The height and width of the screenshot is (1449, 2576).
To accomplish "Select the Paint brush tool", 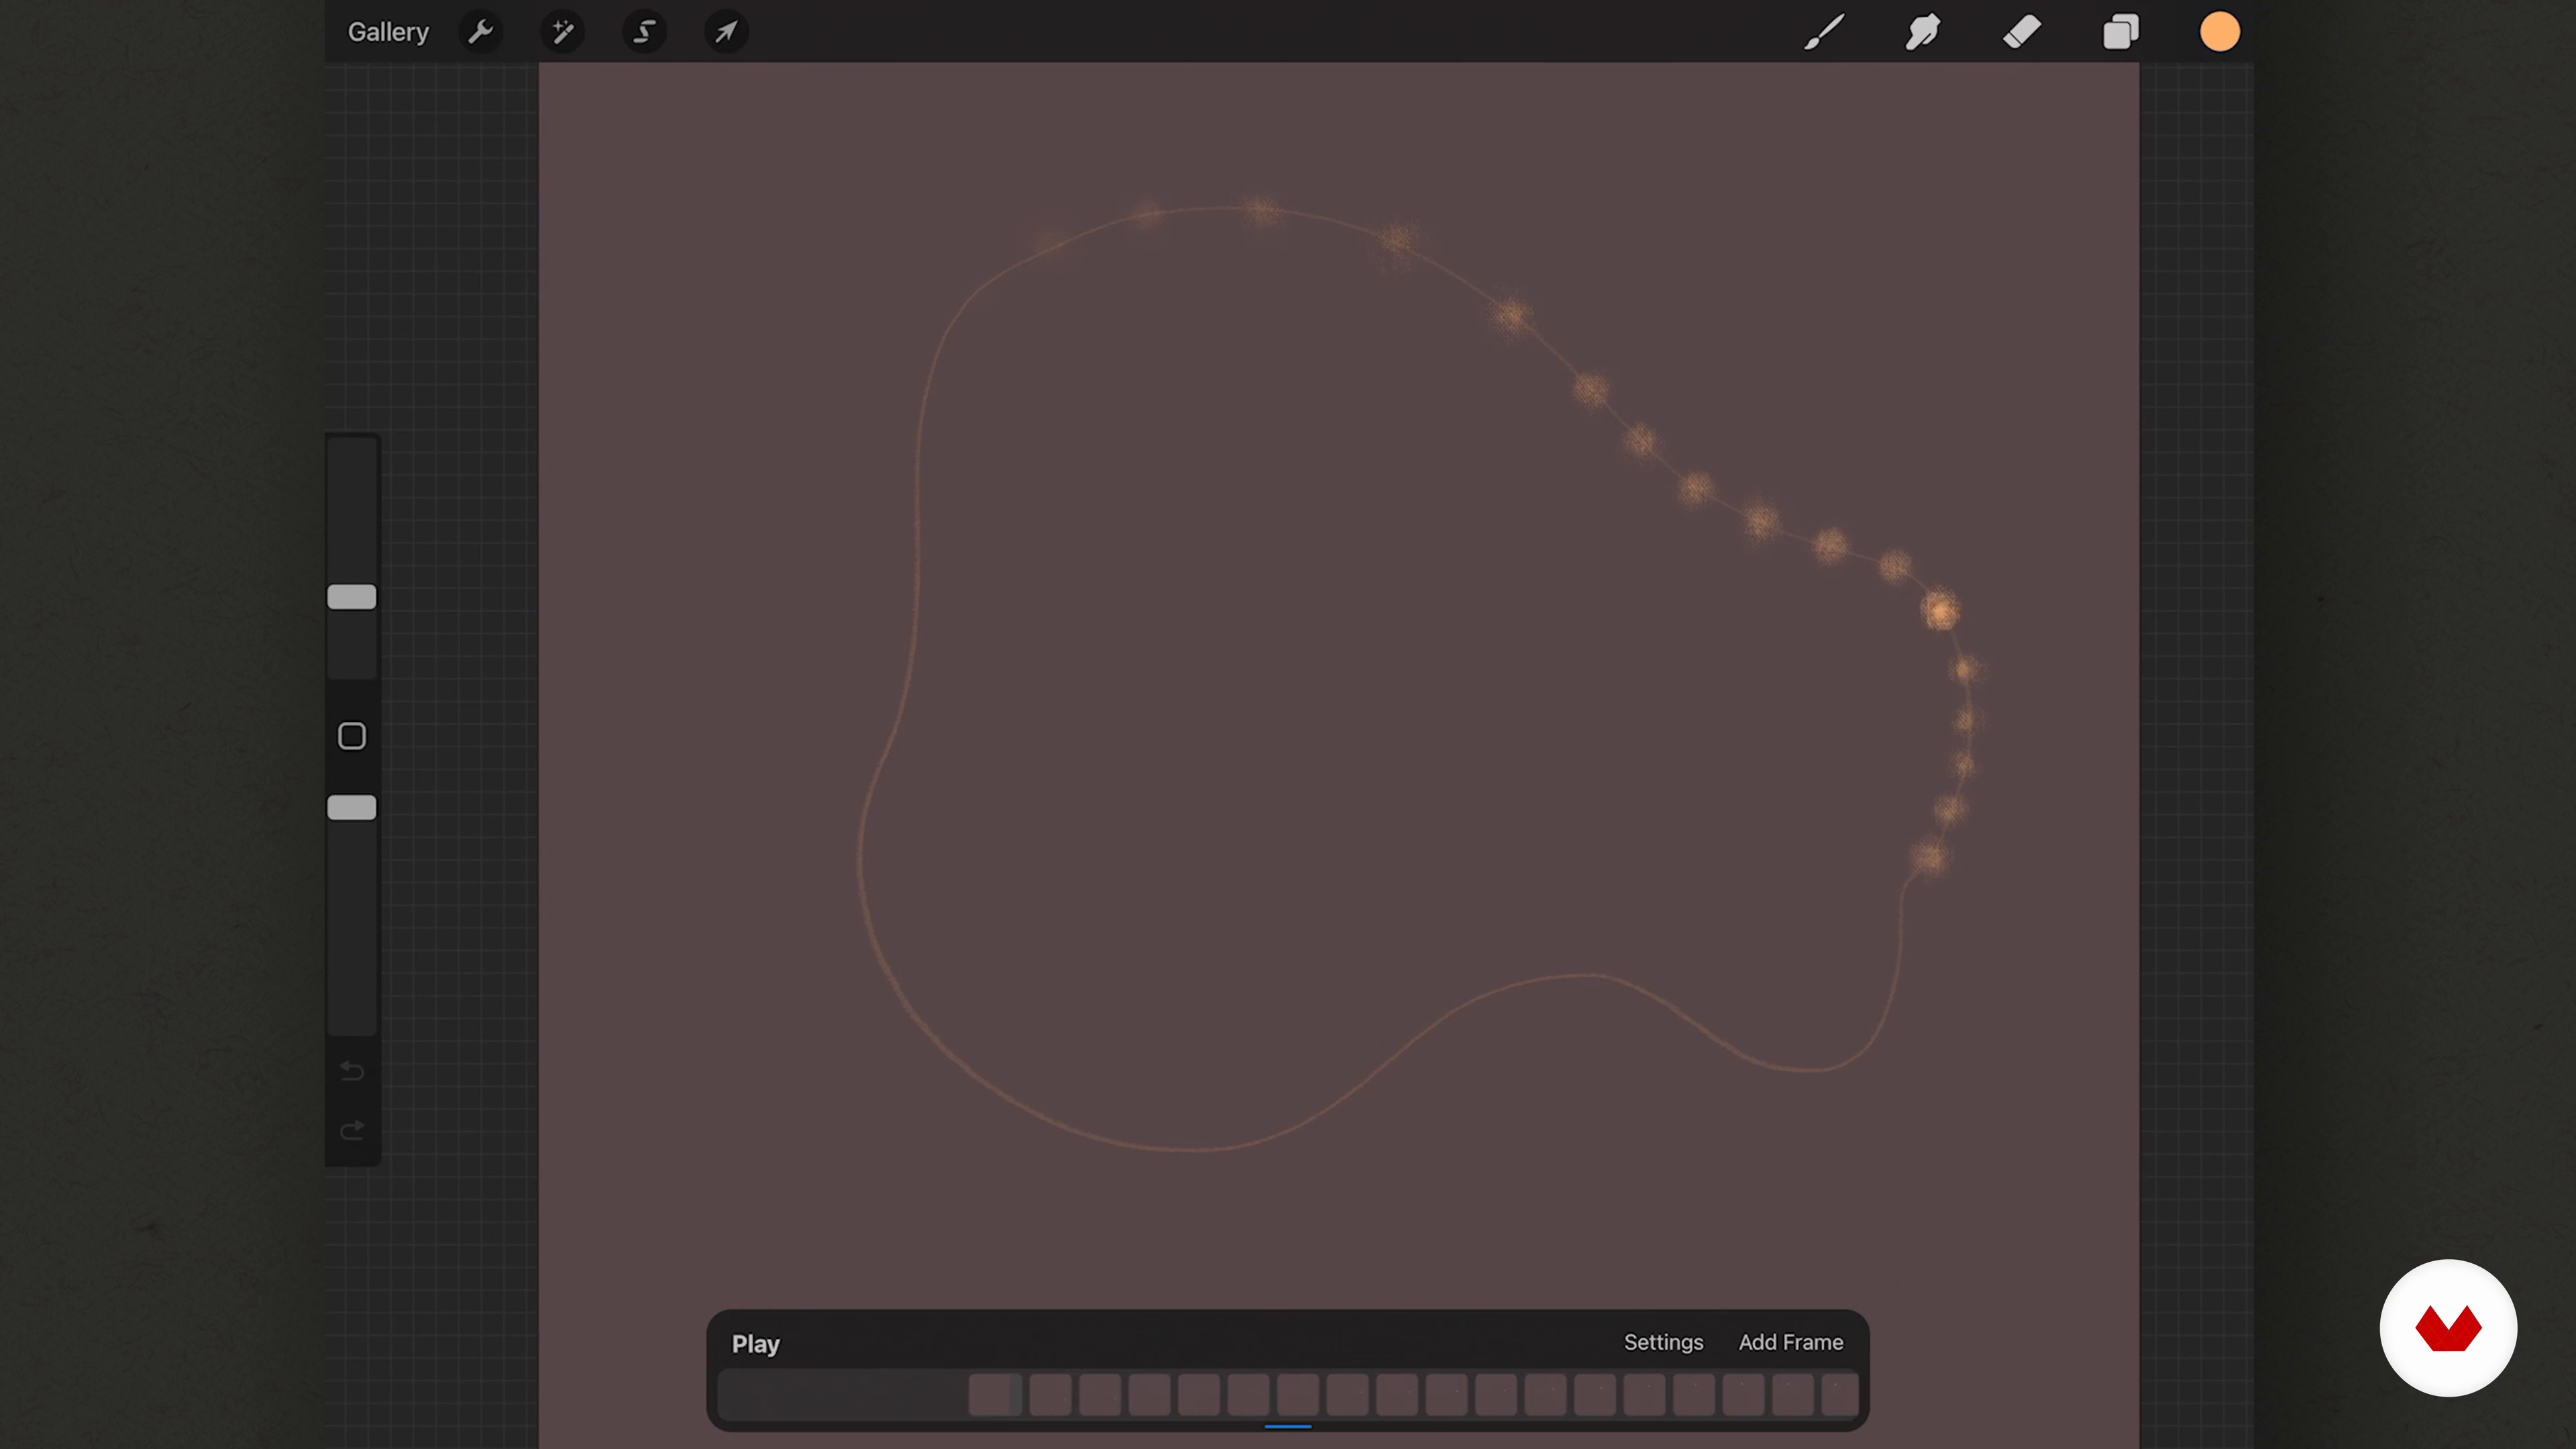I will point(1825,32).
